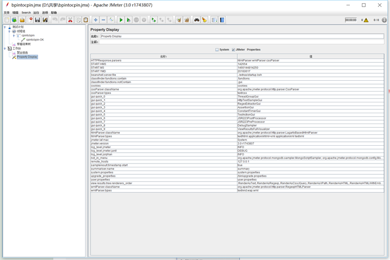Click the 0 / 0 thread counter
Viewport: 390px width, 260px height.
(x=376, y=20)
